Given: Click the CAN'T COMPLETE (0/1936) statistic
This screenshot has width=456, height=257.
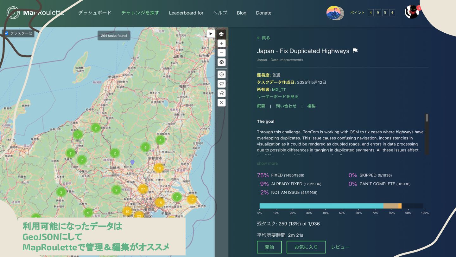Looking at the screenshot, I should (x=379, y=184).
